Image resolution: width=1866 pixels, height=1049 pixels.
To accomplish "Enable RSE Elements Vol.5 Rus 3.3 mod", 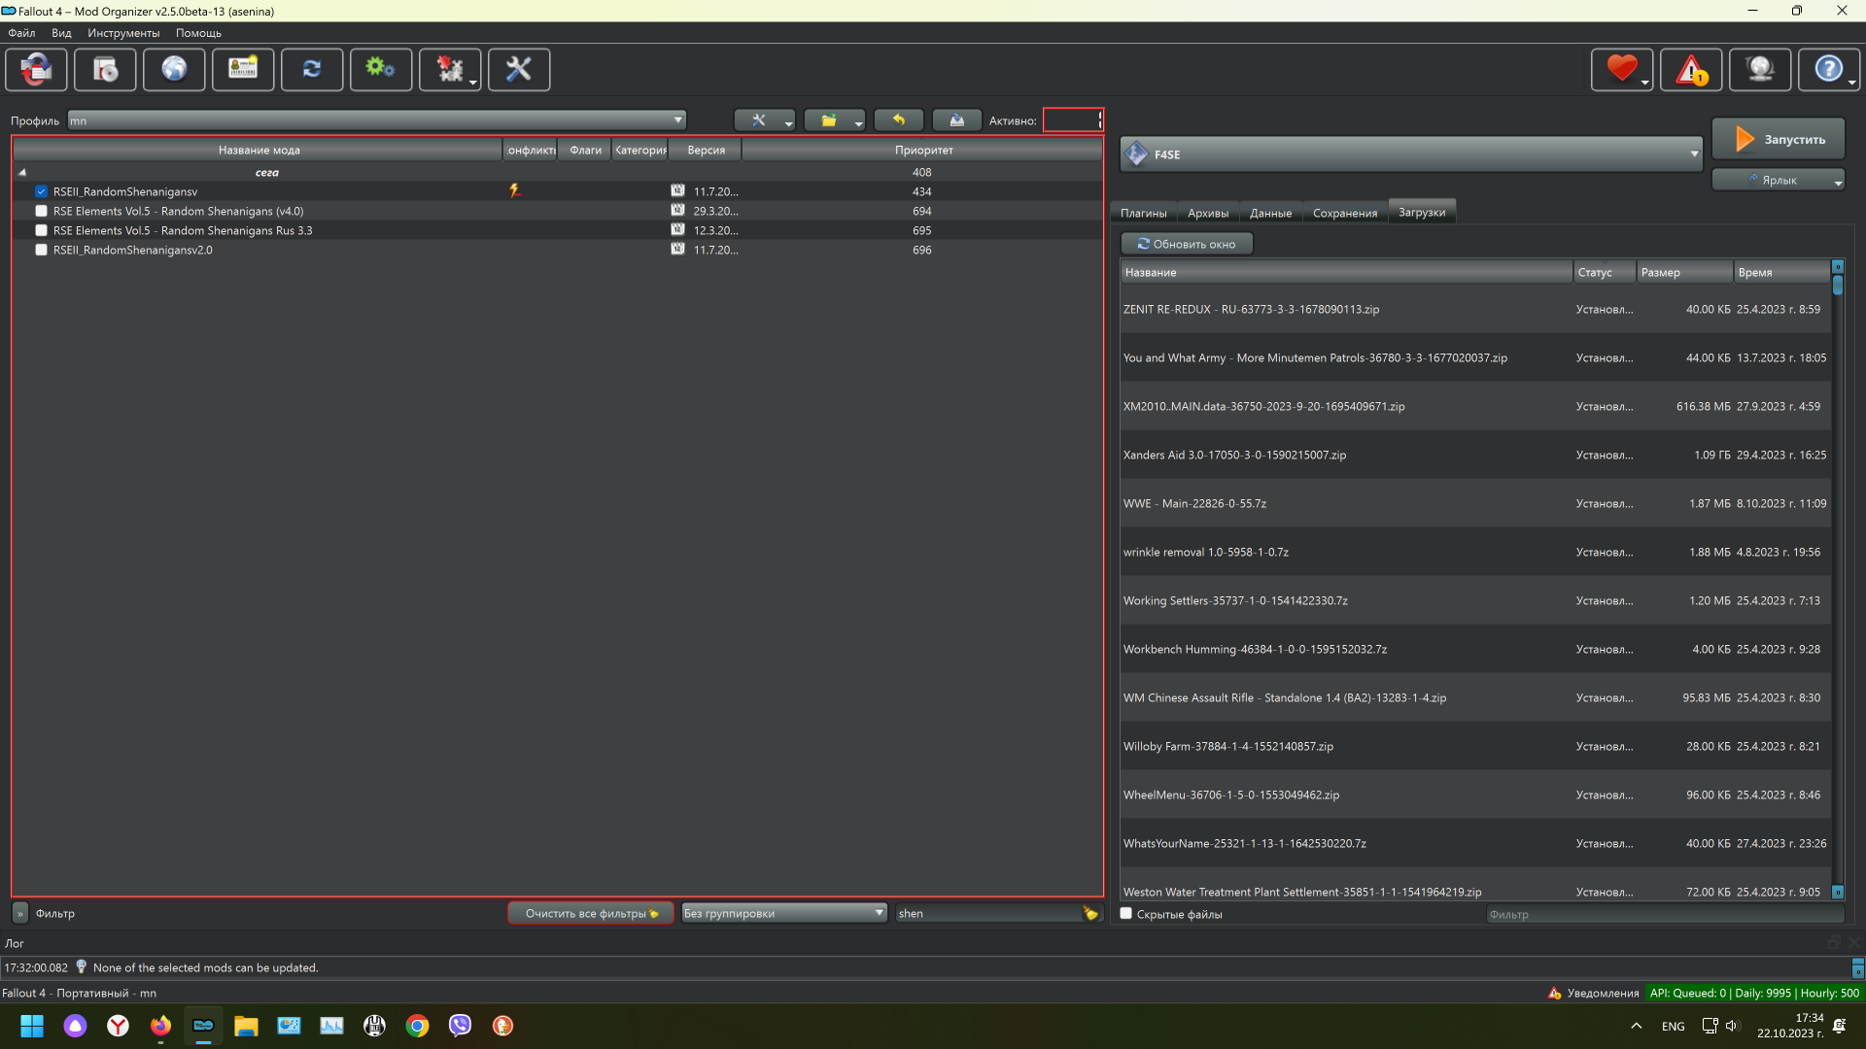I will coord(41,231).
